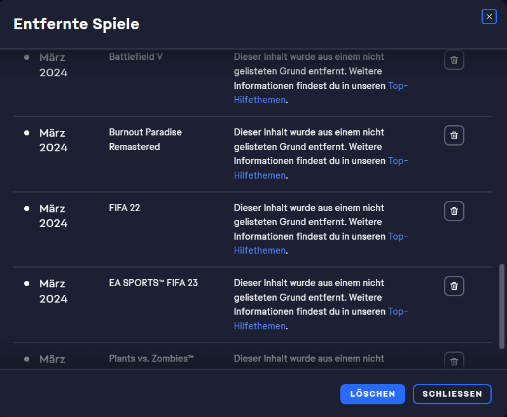507x417 pixels.
Task: Delete Burnout Paradise Remastered entry via trash icon
Action: click(454, 135)
